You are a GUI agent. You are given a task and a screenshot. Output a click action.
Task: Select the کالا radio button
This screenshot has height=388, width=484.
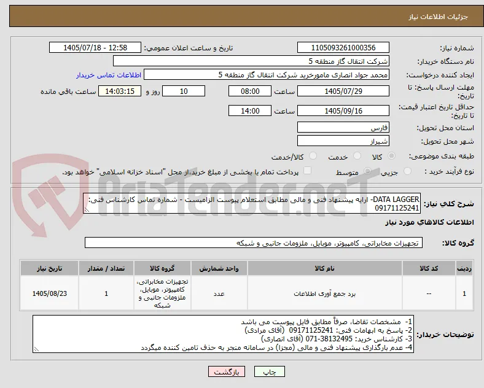pos(391,156)
